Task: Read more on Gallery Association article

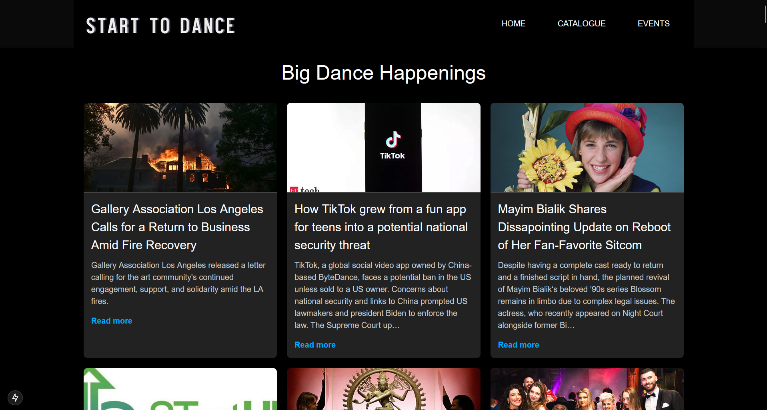Action: (x=112, y=321)
